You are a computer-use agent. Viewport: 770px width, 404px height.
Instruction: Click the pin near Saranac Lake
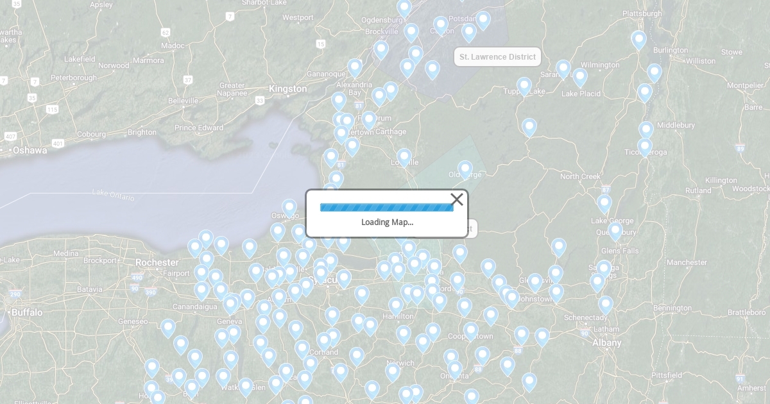pos(563,69)
